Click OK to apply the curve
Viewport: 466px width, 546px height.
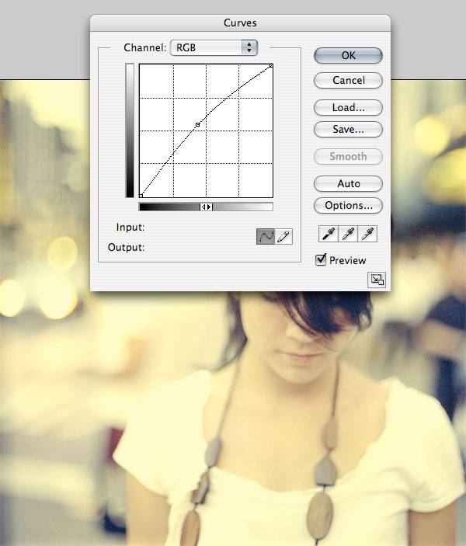click(348, 56)
